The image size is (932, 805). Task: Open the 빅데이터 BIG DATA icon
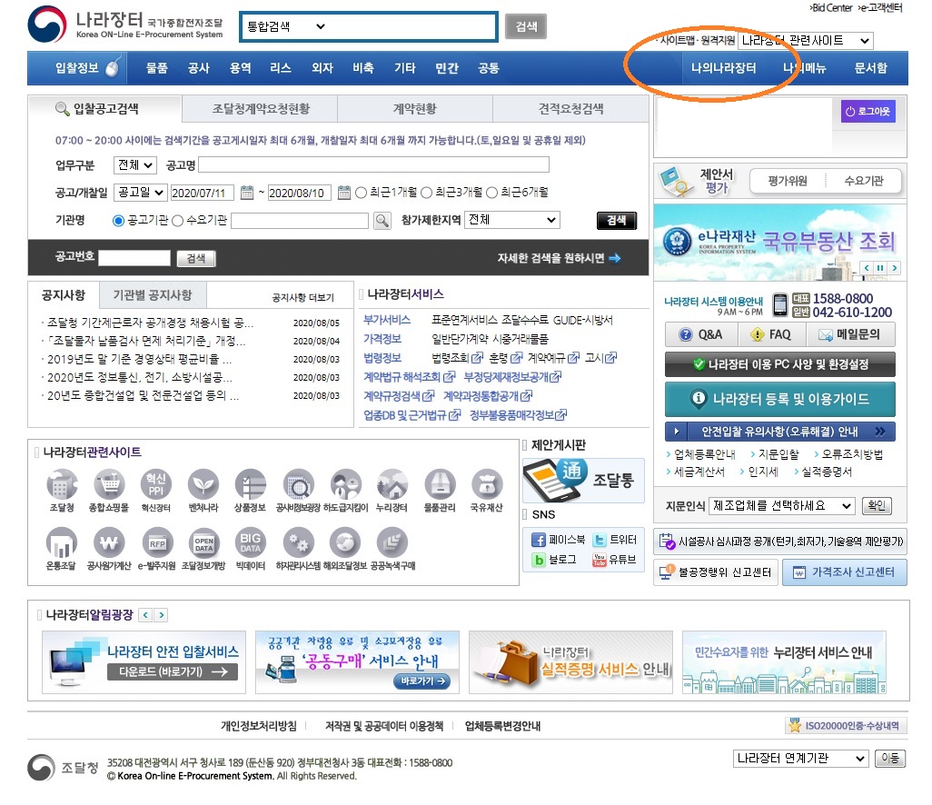tap(250, 542)
